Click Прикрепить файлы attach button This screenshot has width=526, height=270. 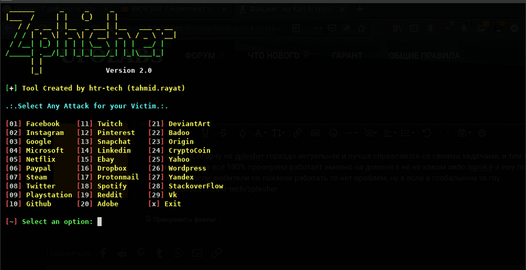pyautogui.click(x=181, y=220)
